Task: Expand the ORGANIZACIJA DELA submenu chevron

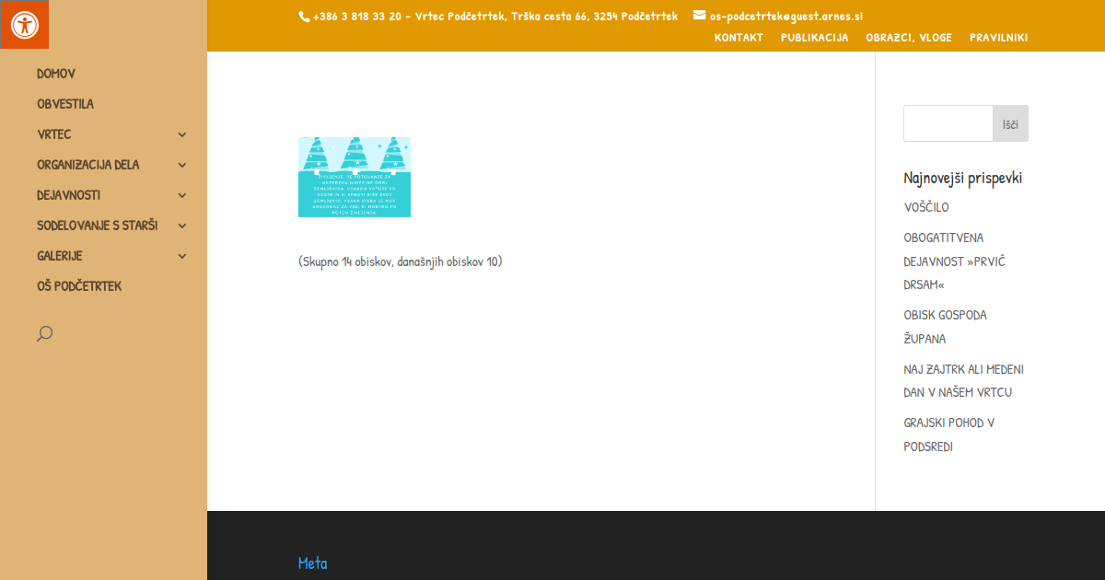Action: [x=181, y=165]
